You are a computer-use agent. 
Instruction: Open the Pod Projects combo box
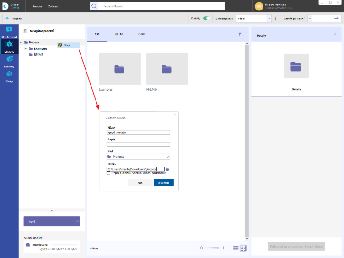(x=139, y=157)
